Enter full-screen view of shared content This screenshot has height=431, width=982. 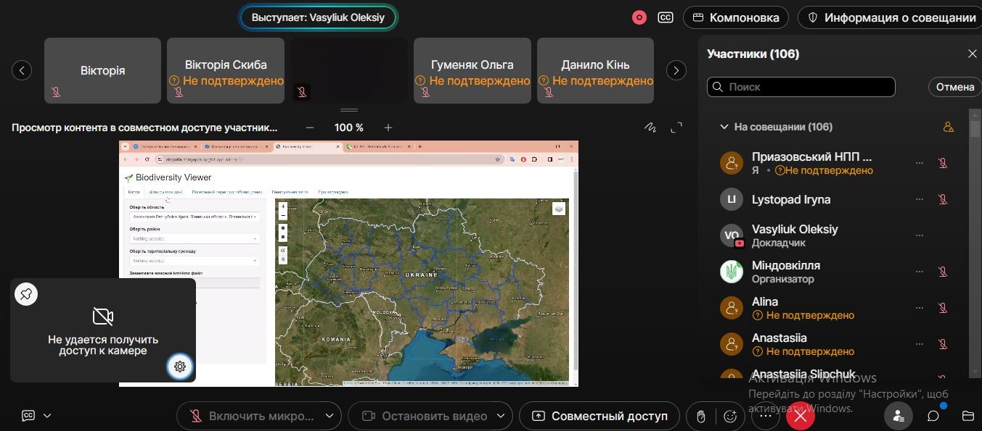pos(676,127)
